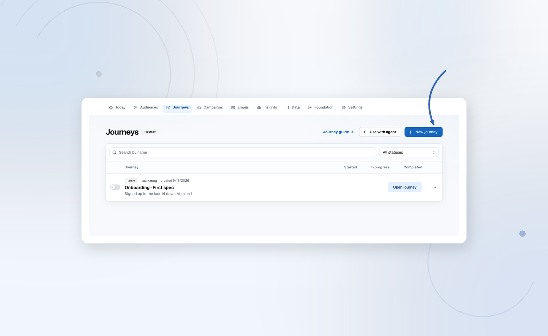This screenshot has width=548, height=336.
Task: Click the Journeys page heading
Action: [122, 132]
